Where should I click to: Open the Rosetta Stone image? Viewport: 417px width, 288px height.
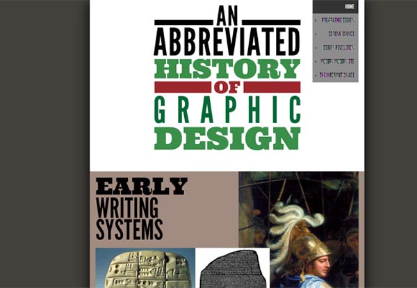(x=232, y=268)
